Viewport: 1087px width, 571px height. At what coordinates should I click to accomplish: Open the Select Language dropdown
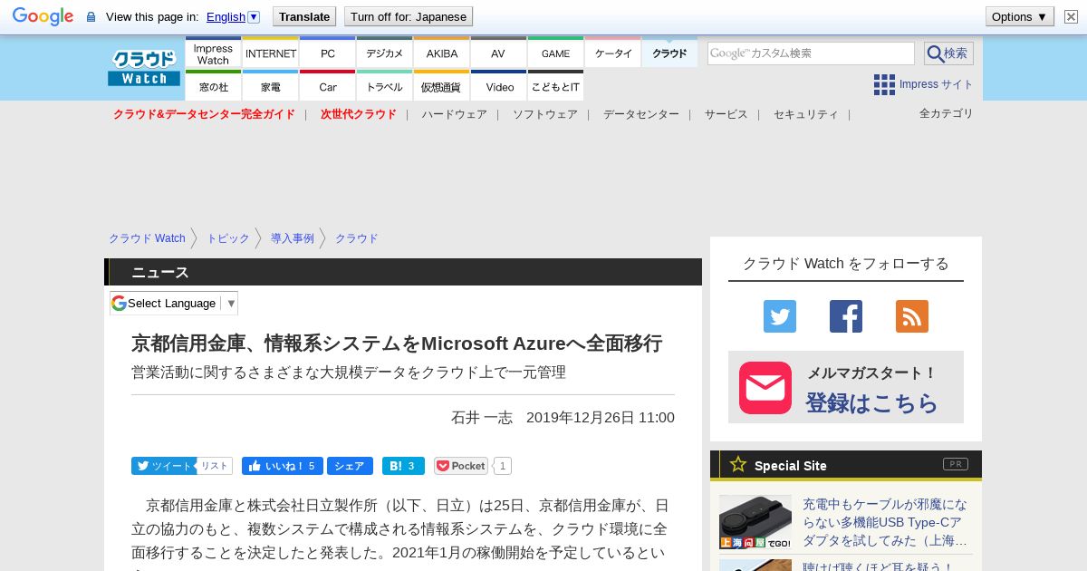coord(174,303)
